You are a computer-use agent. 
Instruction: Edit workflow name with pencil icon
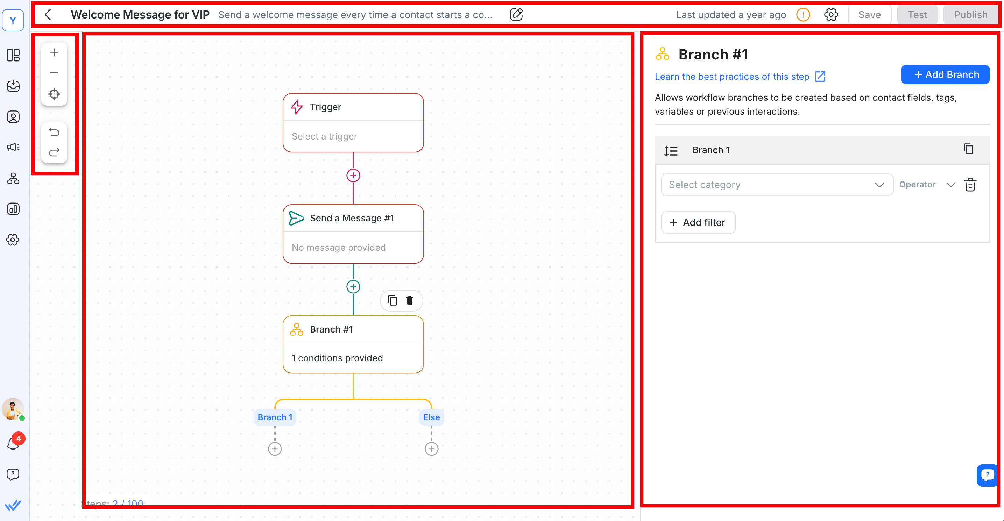[x=516, y=15]
